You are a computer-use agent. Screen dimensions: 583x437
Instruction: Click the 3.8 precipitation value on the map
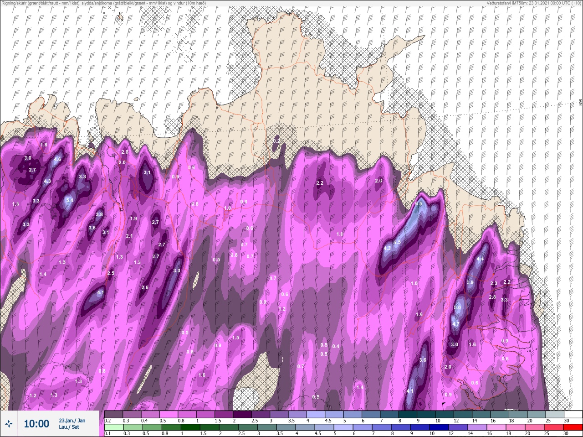click(99, 214)
